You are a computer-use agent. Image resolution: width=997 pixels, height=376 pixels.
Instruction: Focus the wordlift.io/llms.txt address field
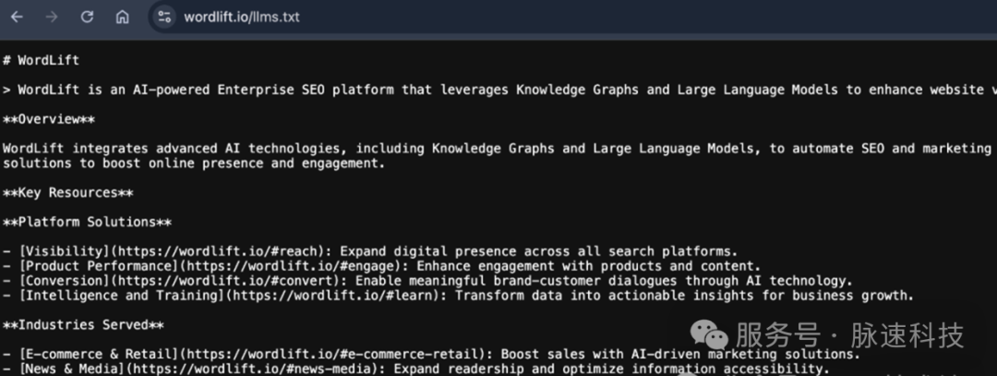[572, 18]
